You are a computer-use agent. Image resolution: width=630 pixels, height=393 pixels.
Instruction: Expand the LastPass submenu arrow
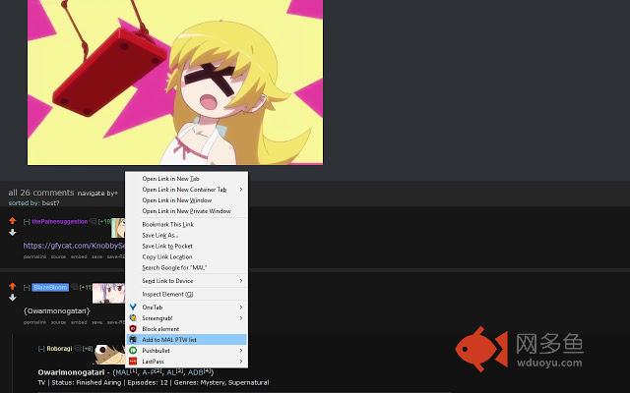click(x=241, y=362)
